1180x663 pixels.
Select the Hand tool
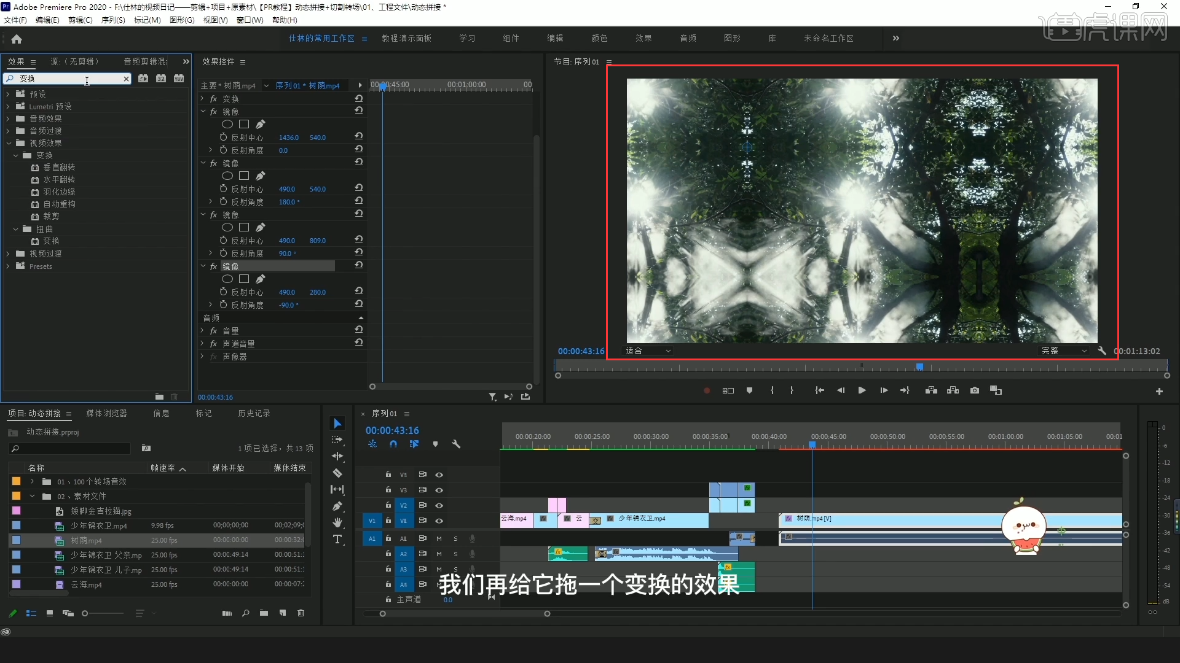337,523
